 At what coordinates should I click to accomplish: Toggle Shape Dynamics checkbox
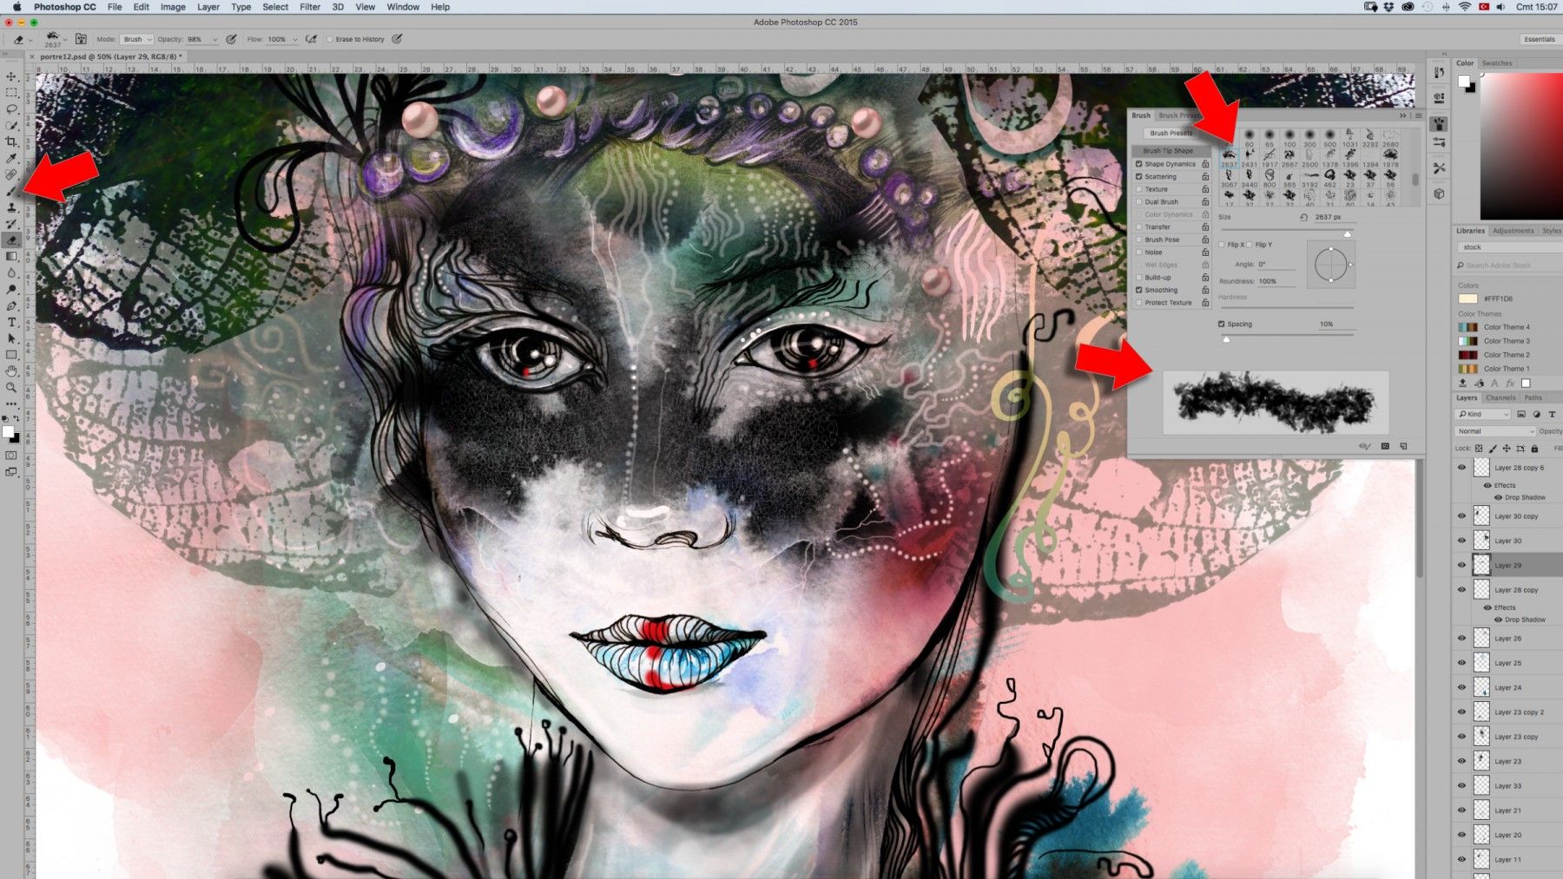(1139, 164)
